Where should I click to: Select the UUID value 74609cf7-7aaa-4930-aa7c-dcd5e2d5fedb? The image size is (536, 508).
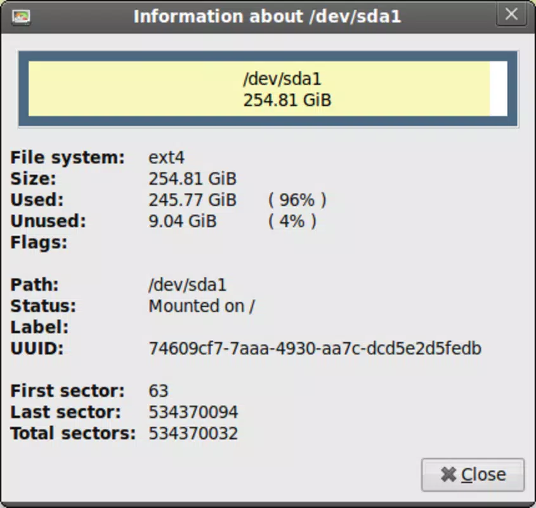[315, 349]
